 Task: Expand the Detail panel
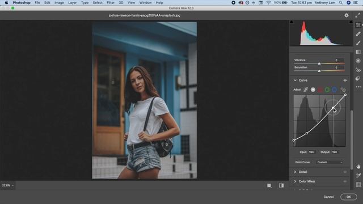click(295, 172)
